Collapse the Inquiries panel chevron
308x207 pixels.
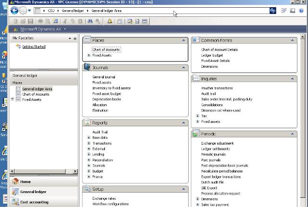click(292, 79)
